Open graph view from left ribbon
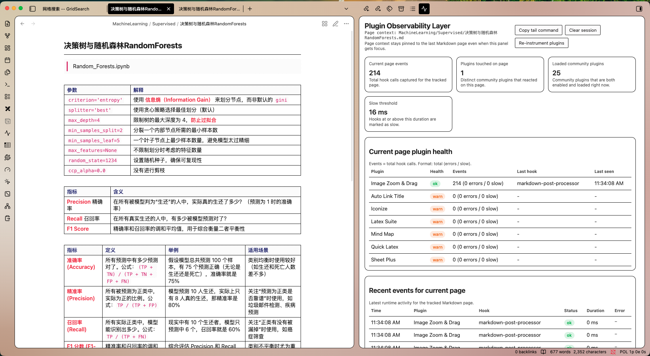This screenshot has width=650, height=356. [7, 36]
